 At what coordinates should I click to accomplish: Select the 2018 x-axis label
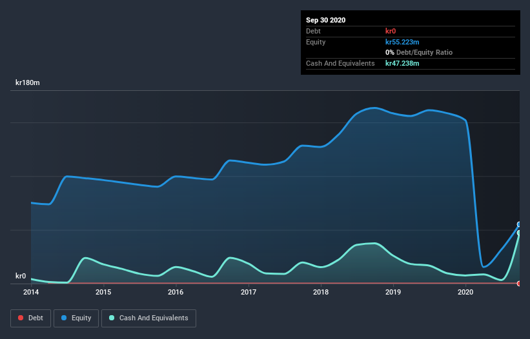click(x=321, y=292)
